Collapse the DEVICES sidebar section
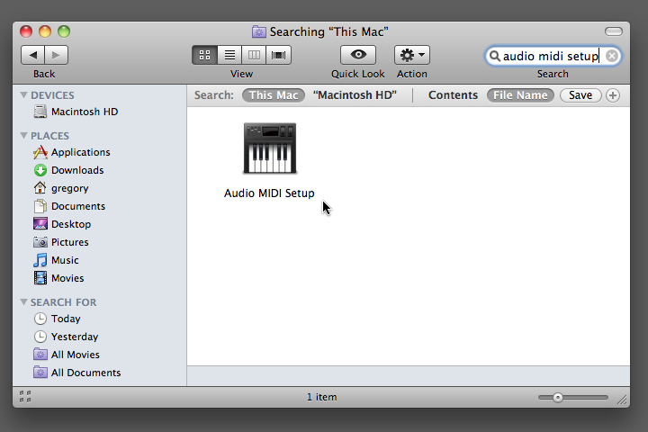The width and height of the screenshot is (648, 432). click(24, 95)
